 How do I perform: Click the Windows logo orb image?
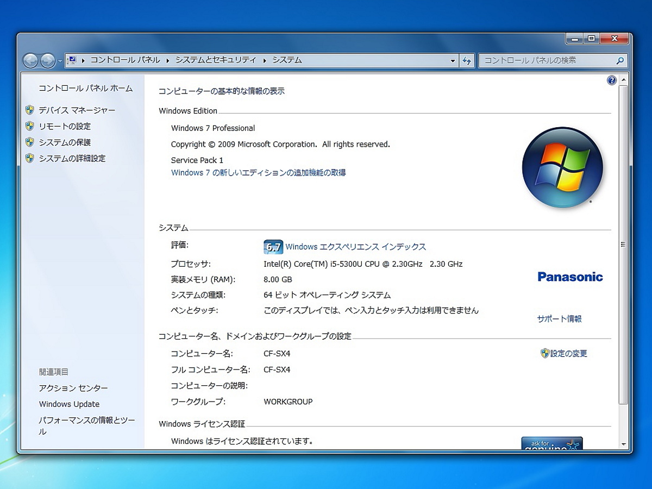[562, 167]
